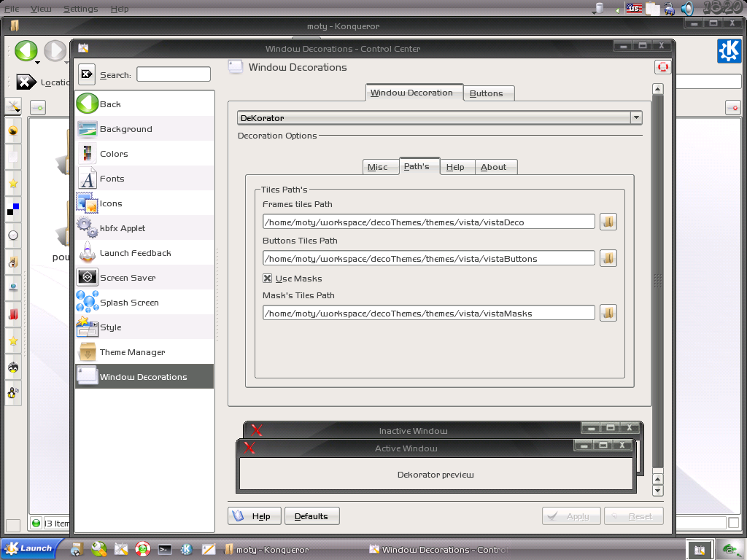This screenshot has height=560, width=747.
Task: Click the lifebuoy help icon in module header
Action: pos(662,67)
